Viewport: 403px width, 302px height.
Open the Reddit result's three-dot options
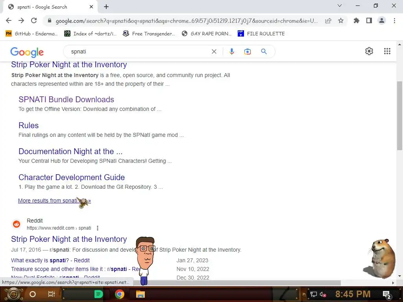(x=98, y=228)
